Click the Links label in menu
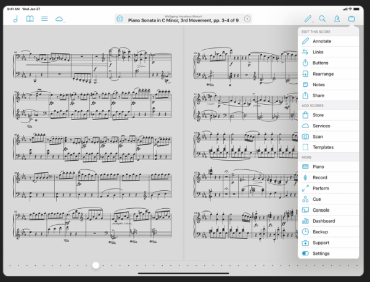The height and width of the screenshot is (282, 370). pyautogui.click(x=318, y=52)
